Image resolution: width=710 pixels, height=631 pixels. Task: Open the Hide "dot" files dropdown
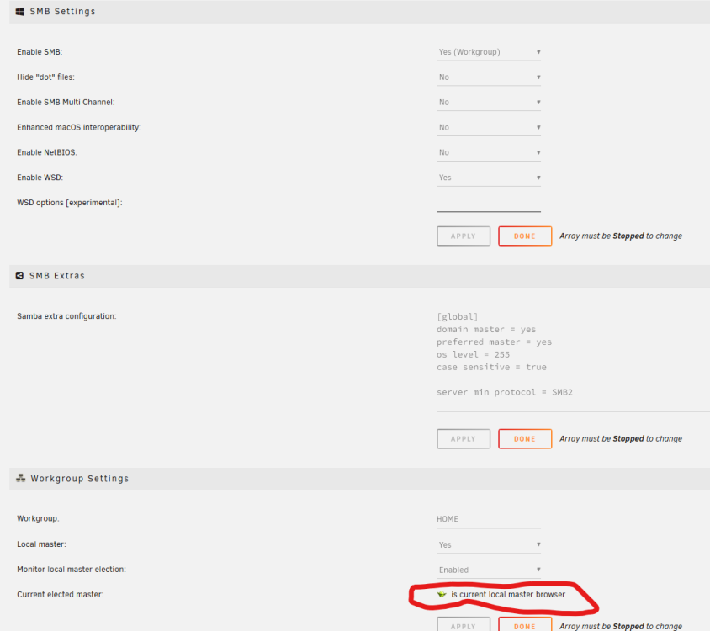(x=489, y=77)
